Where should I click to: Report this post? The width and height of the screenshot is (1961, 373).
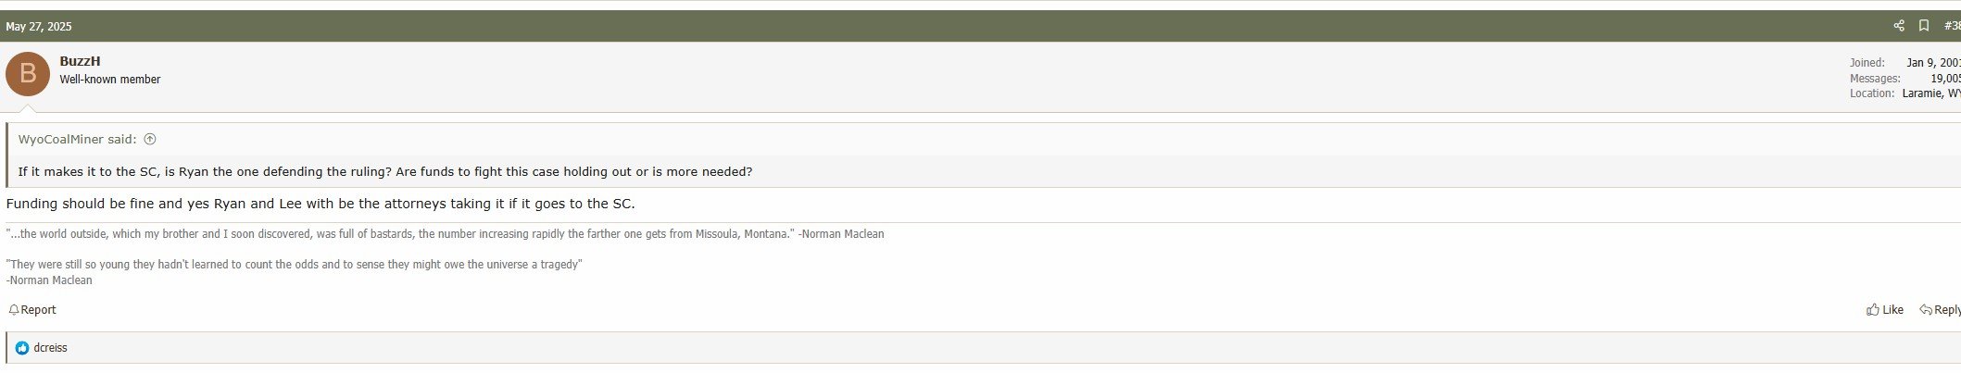[x=32, y=310]
